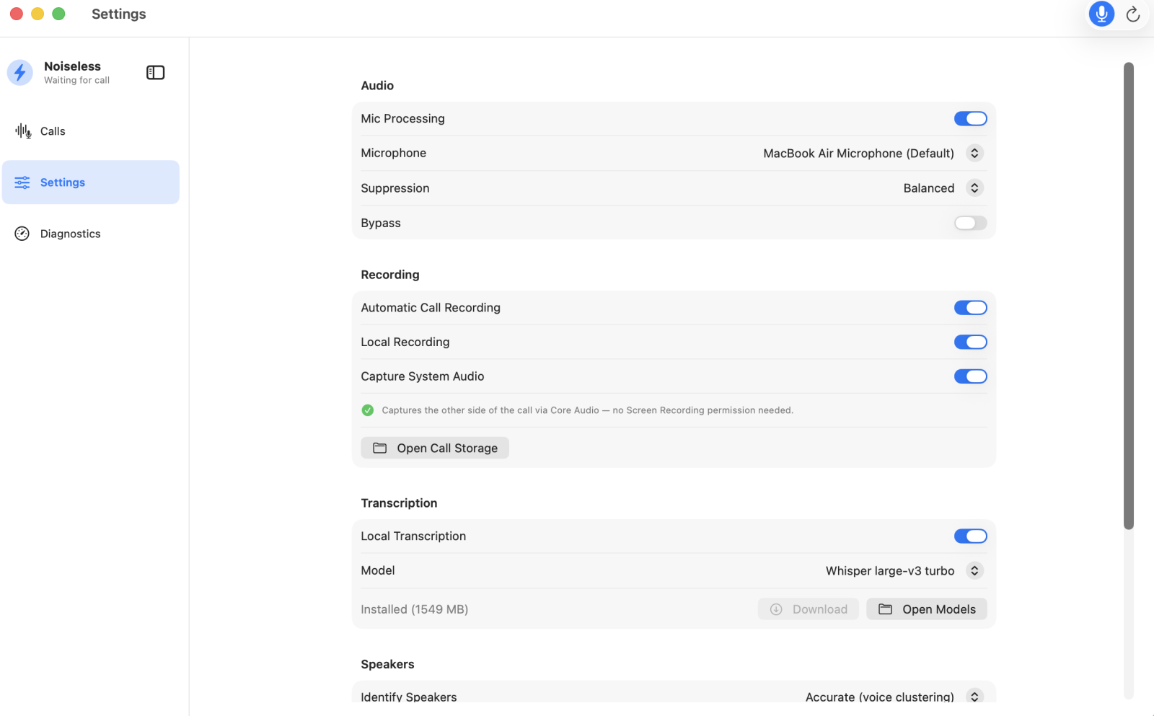Toggle the sidebar with the panel icon

155,72
